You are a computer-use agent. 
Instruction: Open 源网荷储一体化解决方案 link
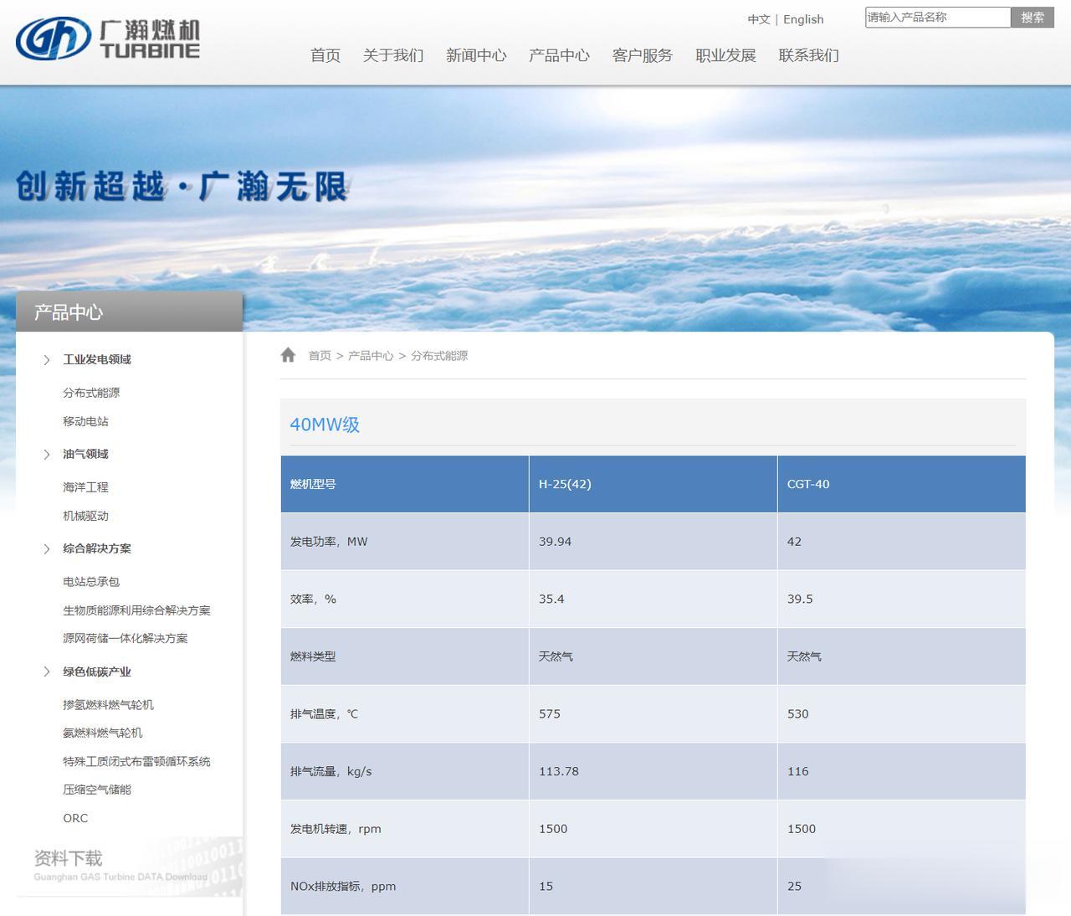click(x=126, y=638)
